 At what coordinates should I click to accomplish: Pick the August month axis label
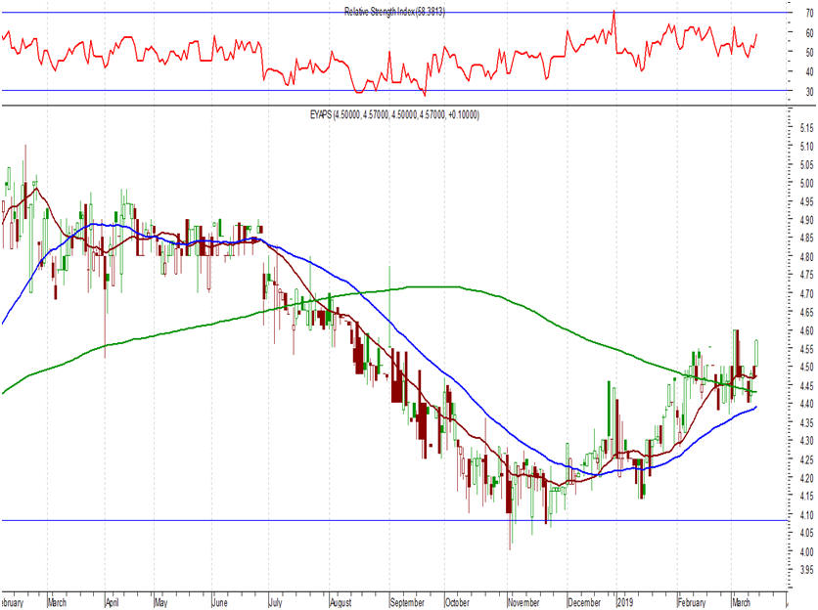(341, 602)
